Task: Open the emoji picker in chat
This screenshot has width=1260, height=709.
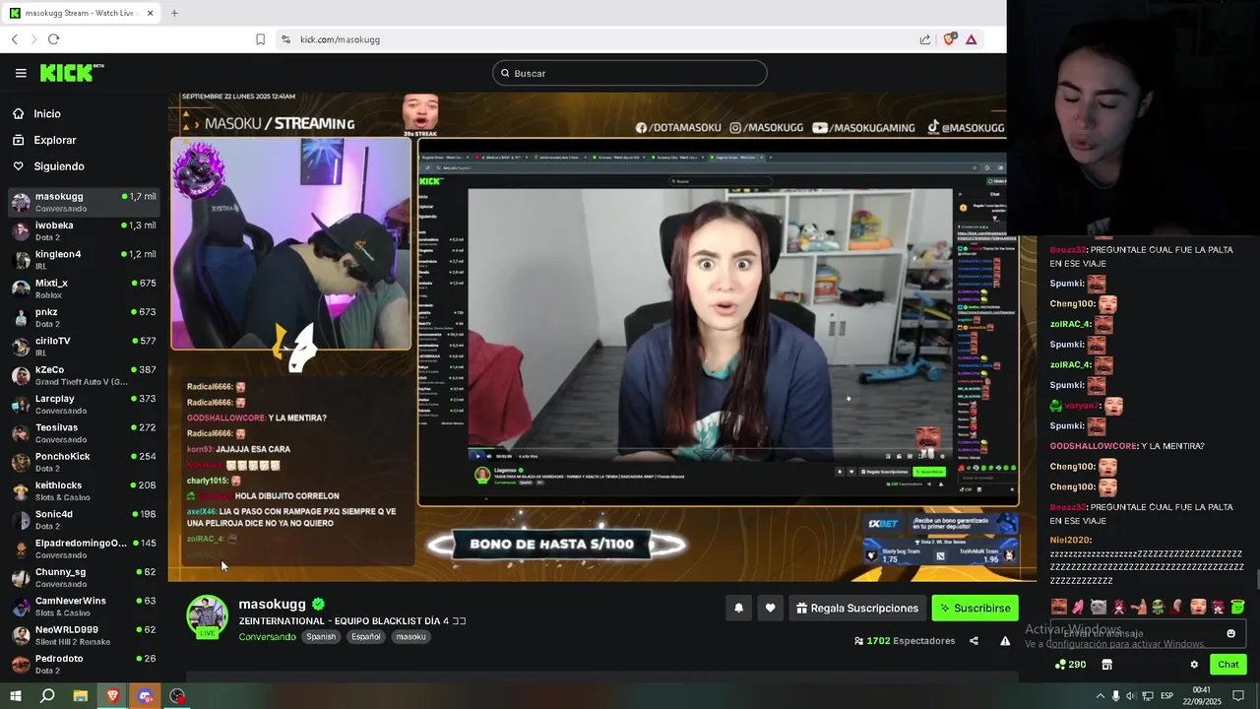Action: pos(1230,634)
